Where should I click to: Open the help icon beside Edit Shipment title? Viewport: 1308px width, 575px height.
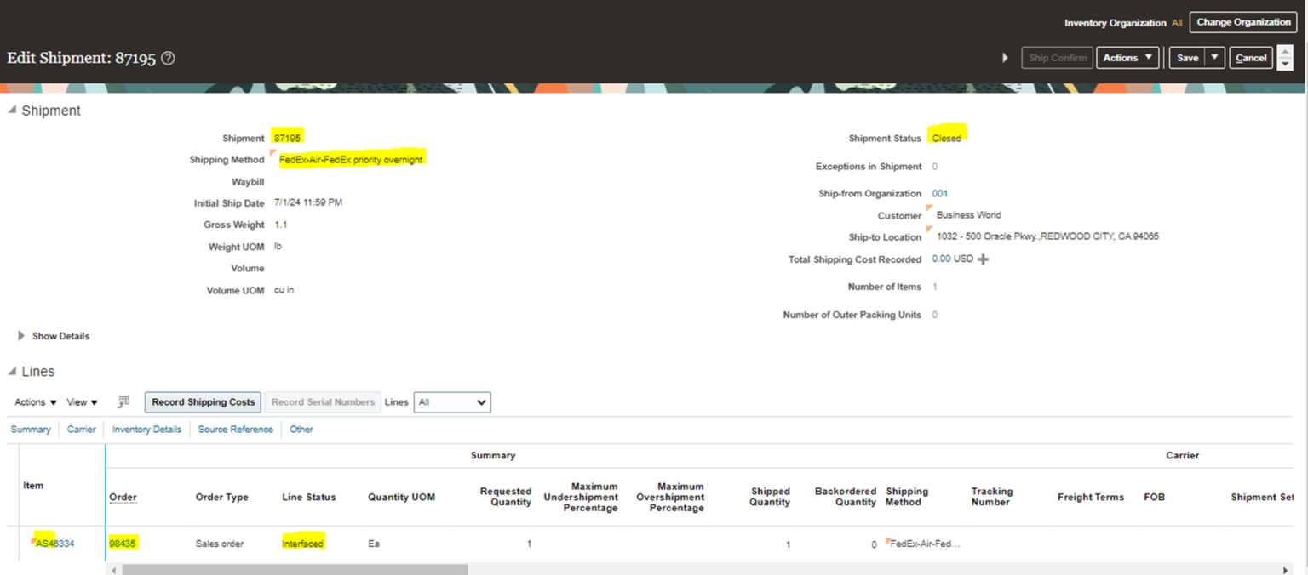(167, 58)
